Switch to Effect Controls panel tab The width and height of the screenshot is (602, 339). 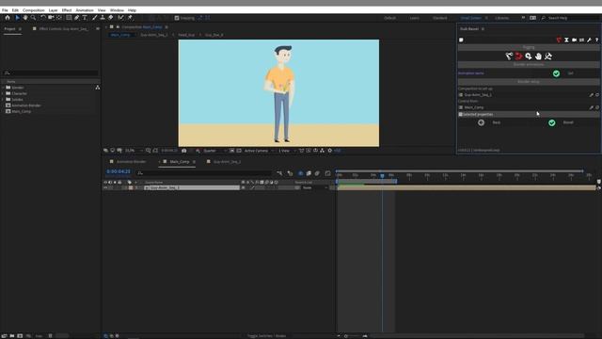[63, 29]
